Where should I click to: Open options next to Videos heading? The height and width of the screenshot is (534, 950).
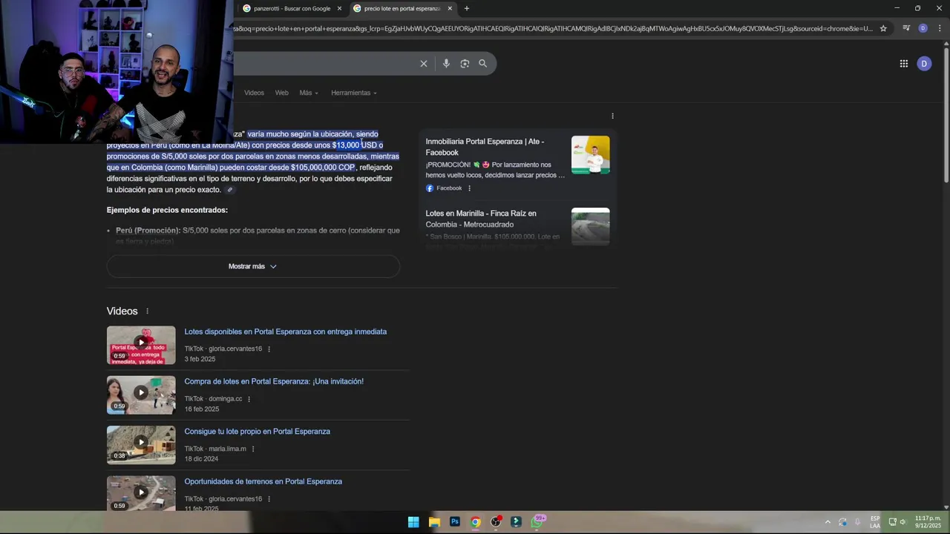pos(147,311)
